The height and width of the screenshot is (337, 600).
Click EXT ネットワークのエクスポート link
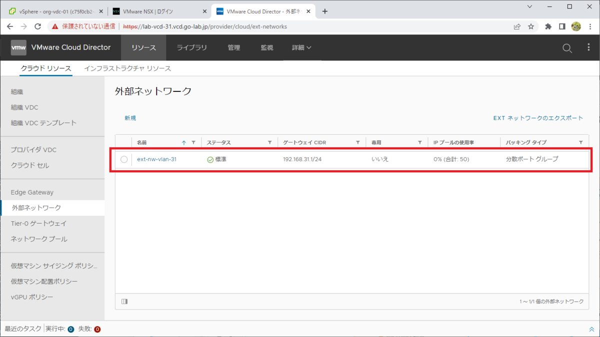pyautogui.click(x=538, y=118)
